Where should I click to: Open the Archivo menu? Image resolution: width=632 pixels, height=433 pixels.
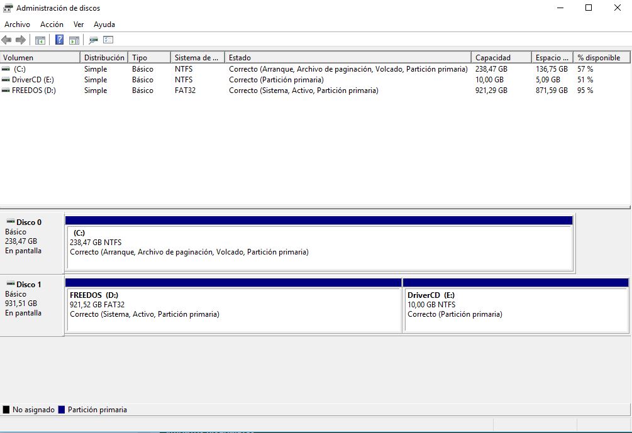coord(17,25)
